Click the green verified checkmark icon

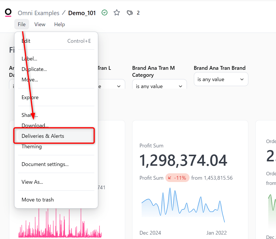pyautogui.click(x=105, y=13)
